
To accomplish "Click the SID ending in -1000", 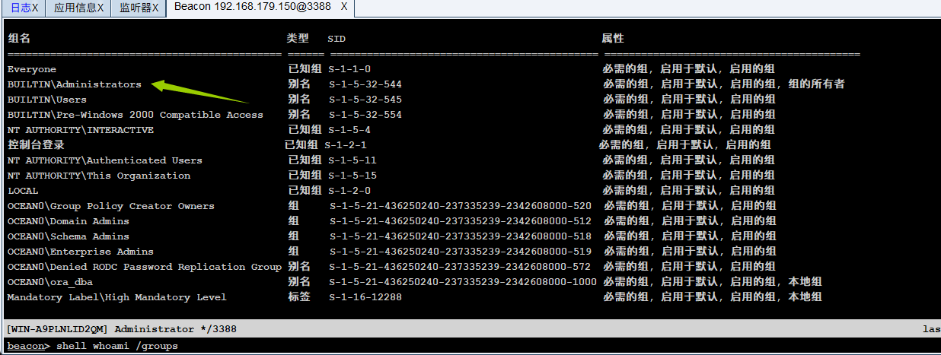I will click(464, 282).
